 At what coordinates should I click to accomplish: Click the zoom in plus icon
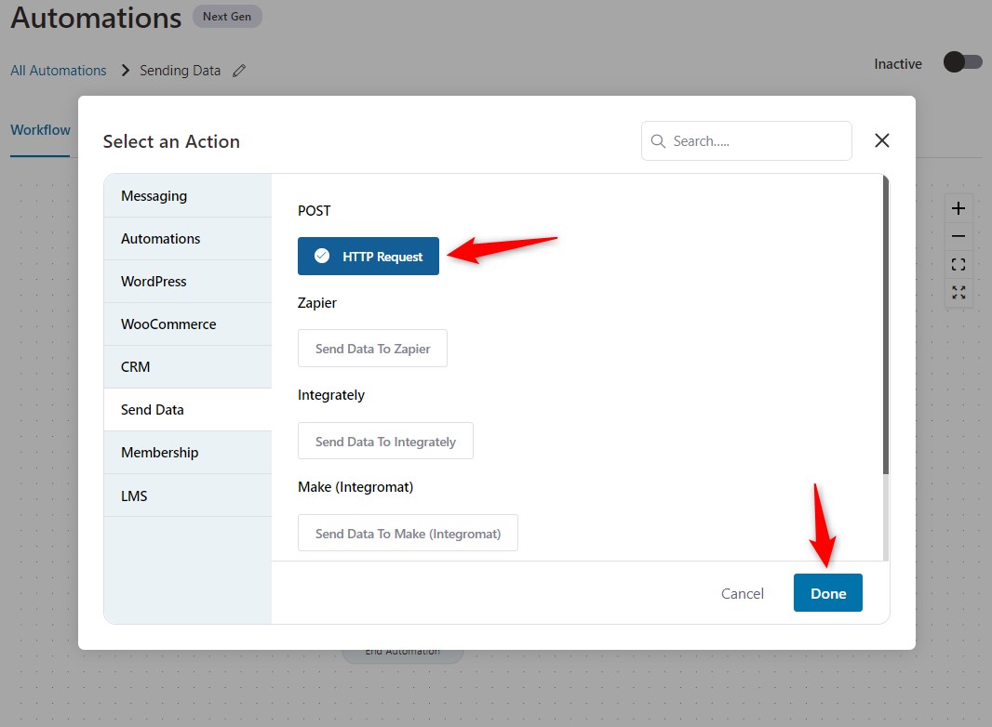(958, 208)
